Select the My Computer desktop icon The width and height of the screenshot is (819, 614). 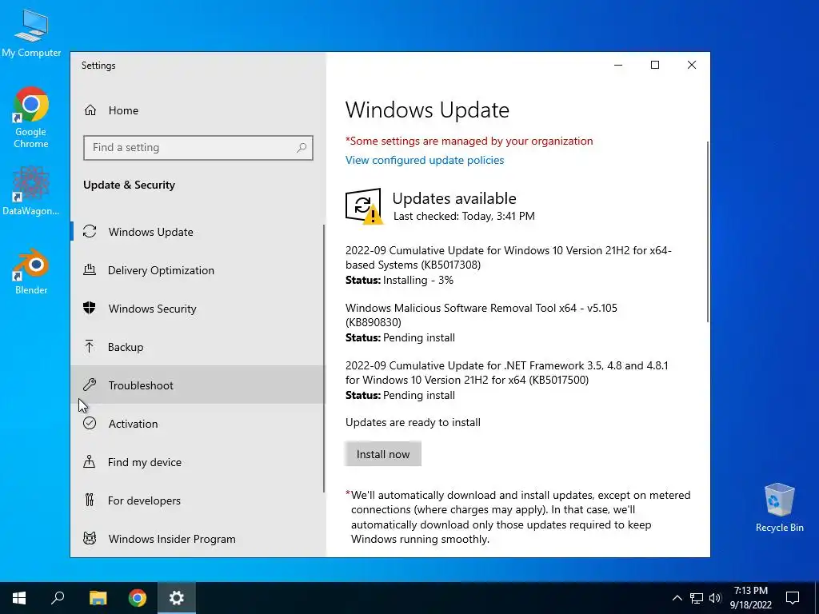31,34
